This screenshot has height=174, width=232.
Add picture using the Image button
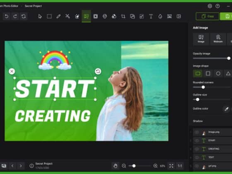201,39
